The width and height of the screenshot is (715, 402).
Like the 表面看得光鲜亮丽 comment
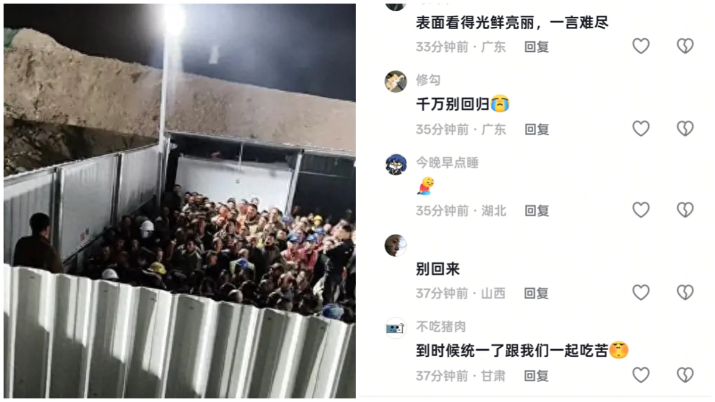[641, 46]
